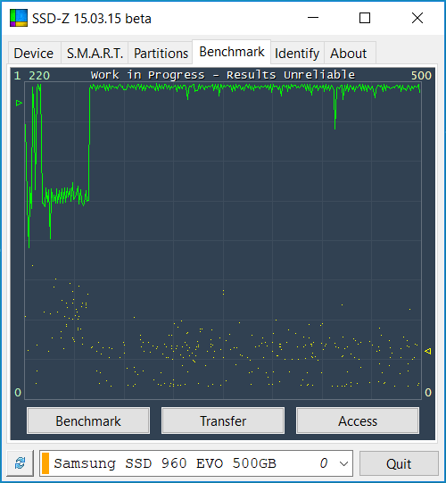Switch to the S.M.A.R.T. tab
This screenshot has height=483, width=446.
pos(95,53)
